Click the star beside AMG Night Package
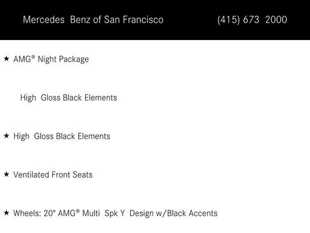Screen dimensions: 310x233 (6, 59)
